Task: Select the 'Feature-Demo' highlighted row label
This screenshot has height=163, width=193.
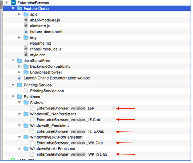Action: click(36, 9)
